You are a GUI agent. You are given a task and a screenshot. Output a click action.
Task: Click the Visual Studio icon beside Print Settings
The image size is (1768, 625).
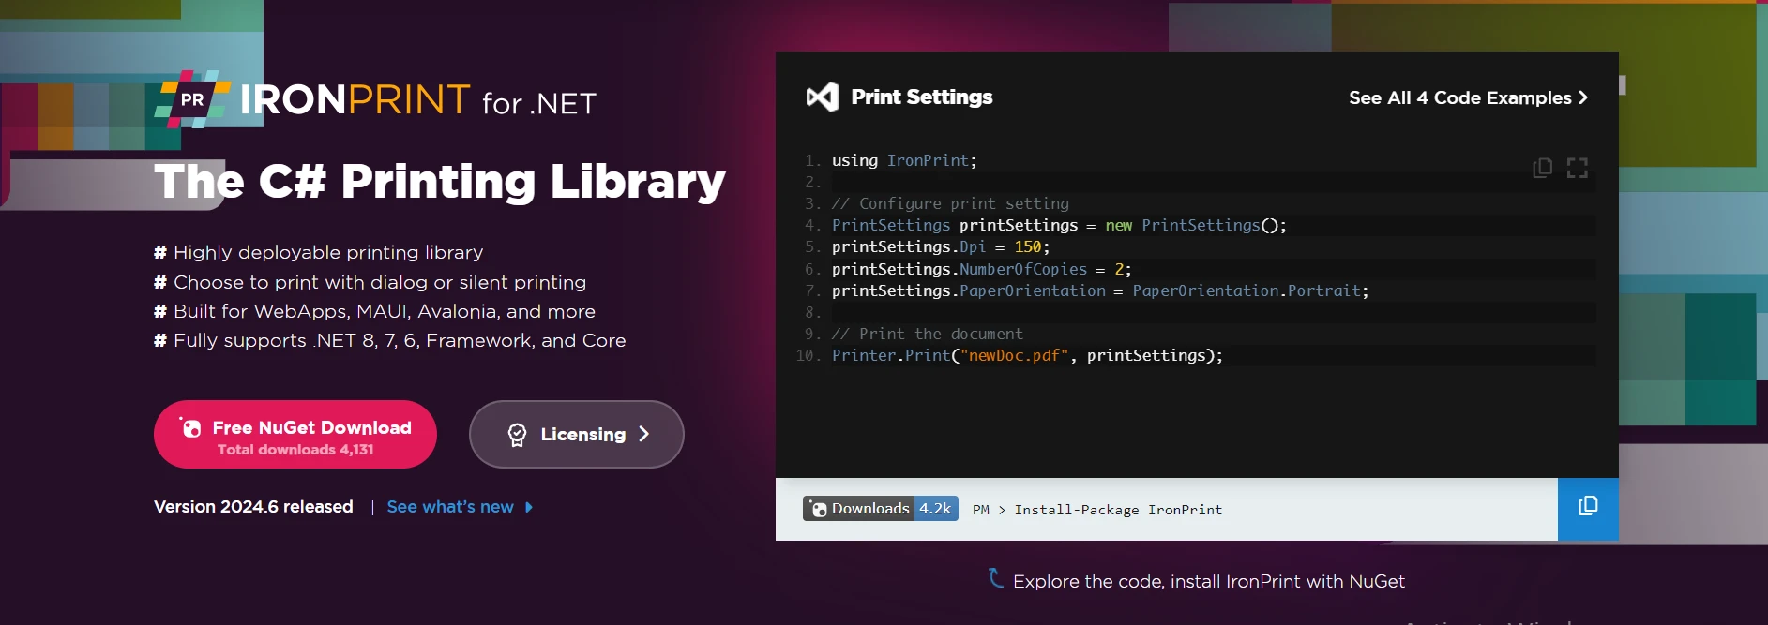click(x=823, y=97)
